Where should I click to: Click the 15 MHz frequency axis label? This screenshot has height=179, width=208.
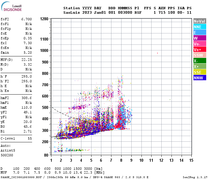click(x=191, y=160)
